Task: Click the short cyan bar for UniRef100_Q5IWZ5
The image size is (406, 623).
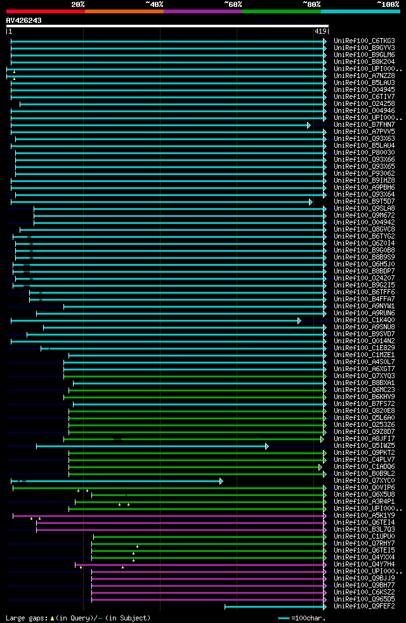Action: pyautogui.click(x=152, y=447)
